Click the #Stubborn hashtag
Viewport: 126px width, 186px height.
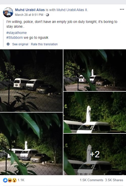14,38
